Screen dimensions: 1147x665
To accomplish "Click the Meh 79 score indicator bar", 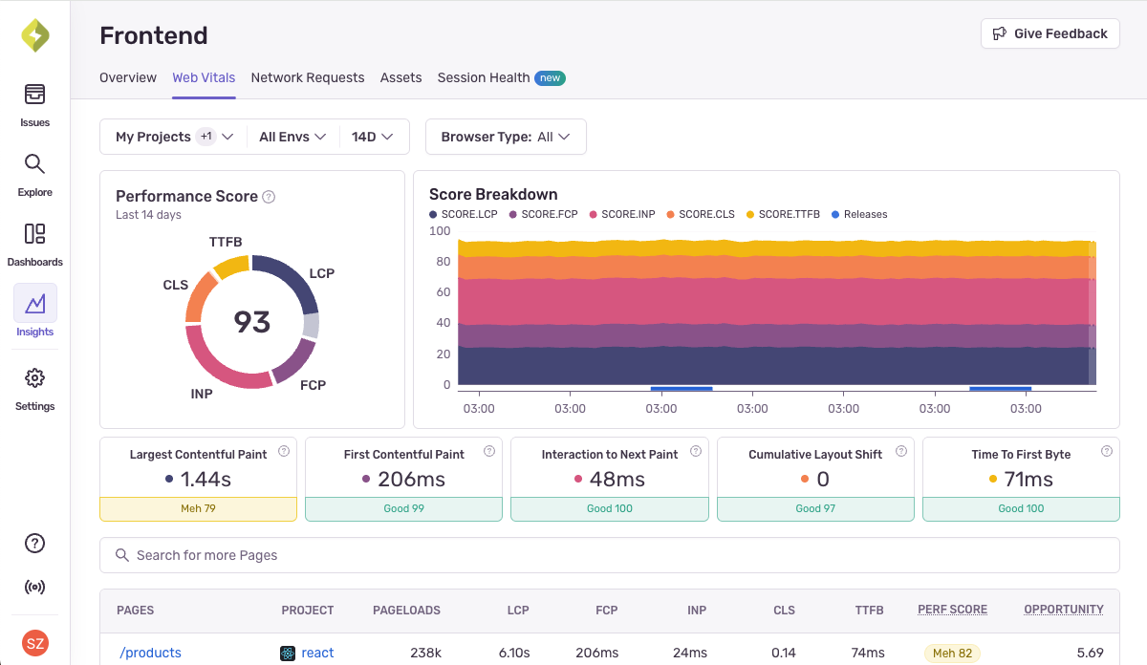I will 197,508.
